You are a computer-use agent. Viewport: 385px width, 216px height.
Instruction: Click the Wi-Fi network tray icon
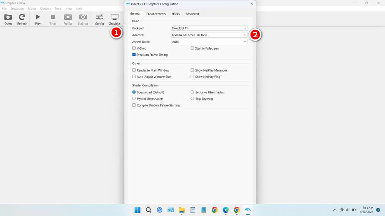pos(341,210)
